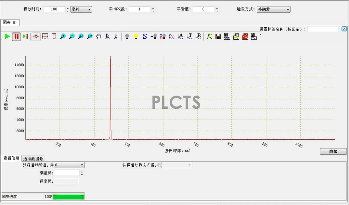Click the SET zoom magnifier icon
This screenshot has width=349, height=205.
[x=90, y=36]
